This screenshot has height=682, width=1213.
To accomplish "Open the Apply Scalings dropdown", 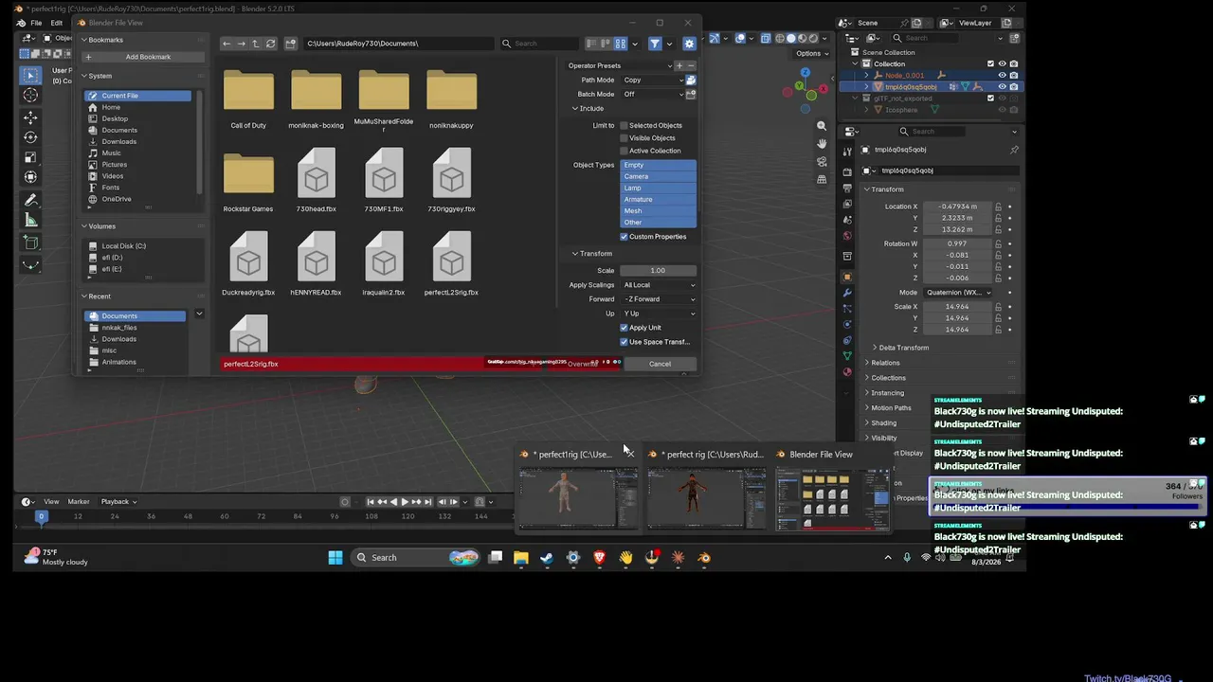I will 659,285.
